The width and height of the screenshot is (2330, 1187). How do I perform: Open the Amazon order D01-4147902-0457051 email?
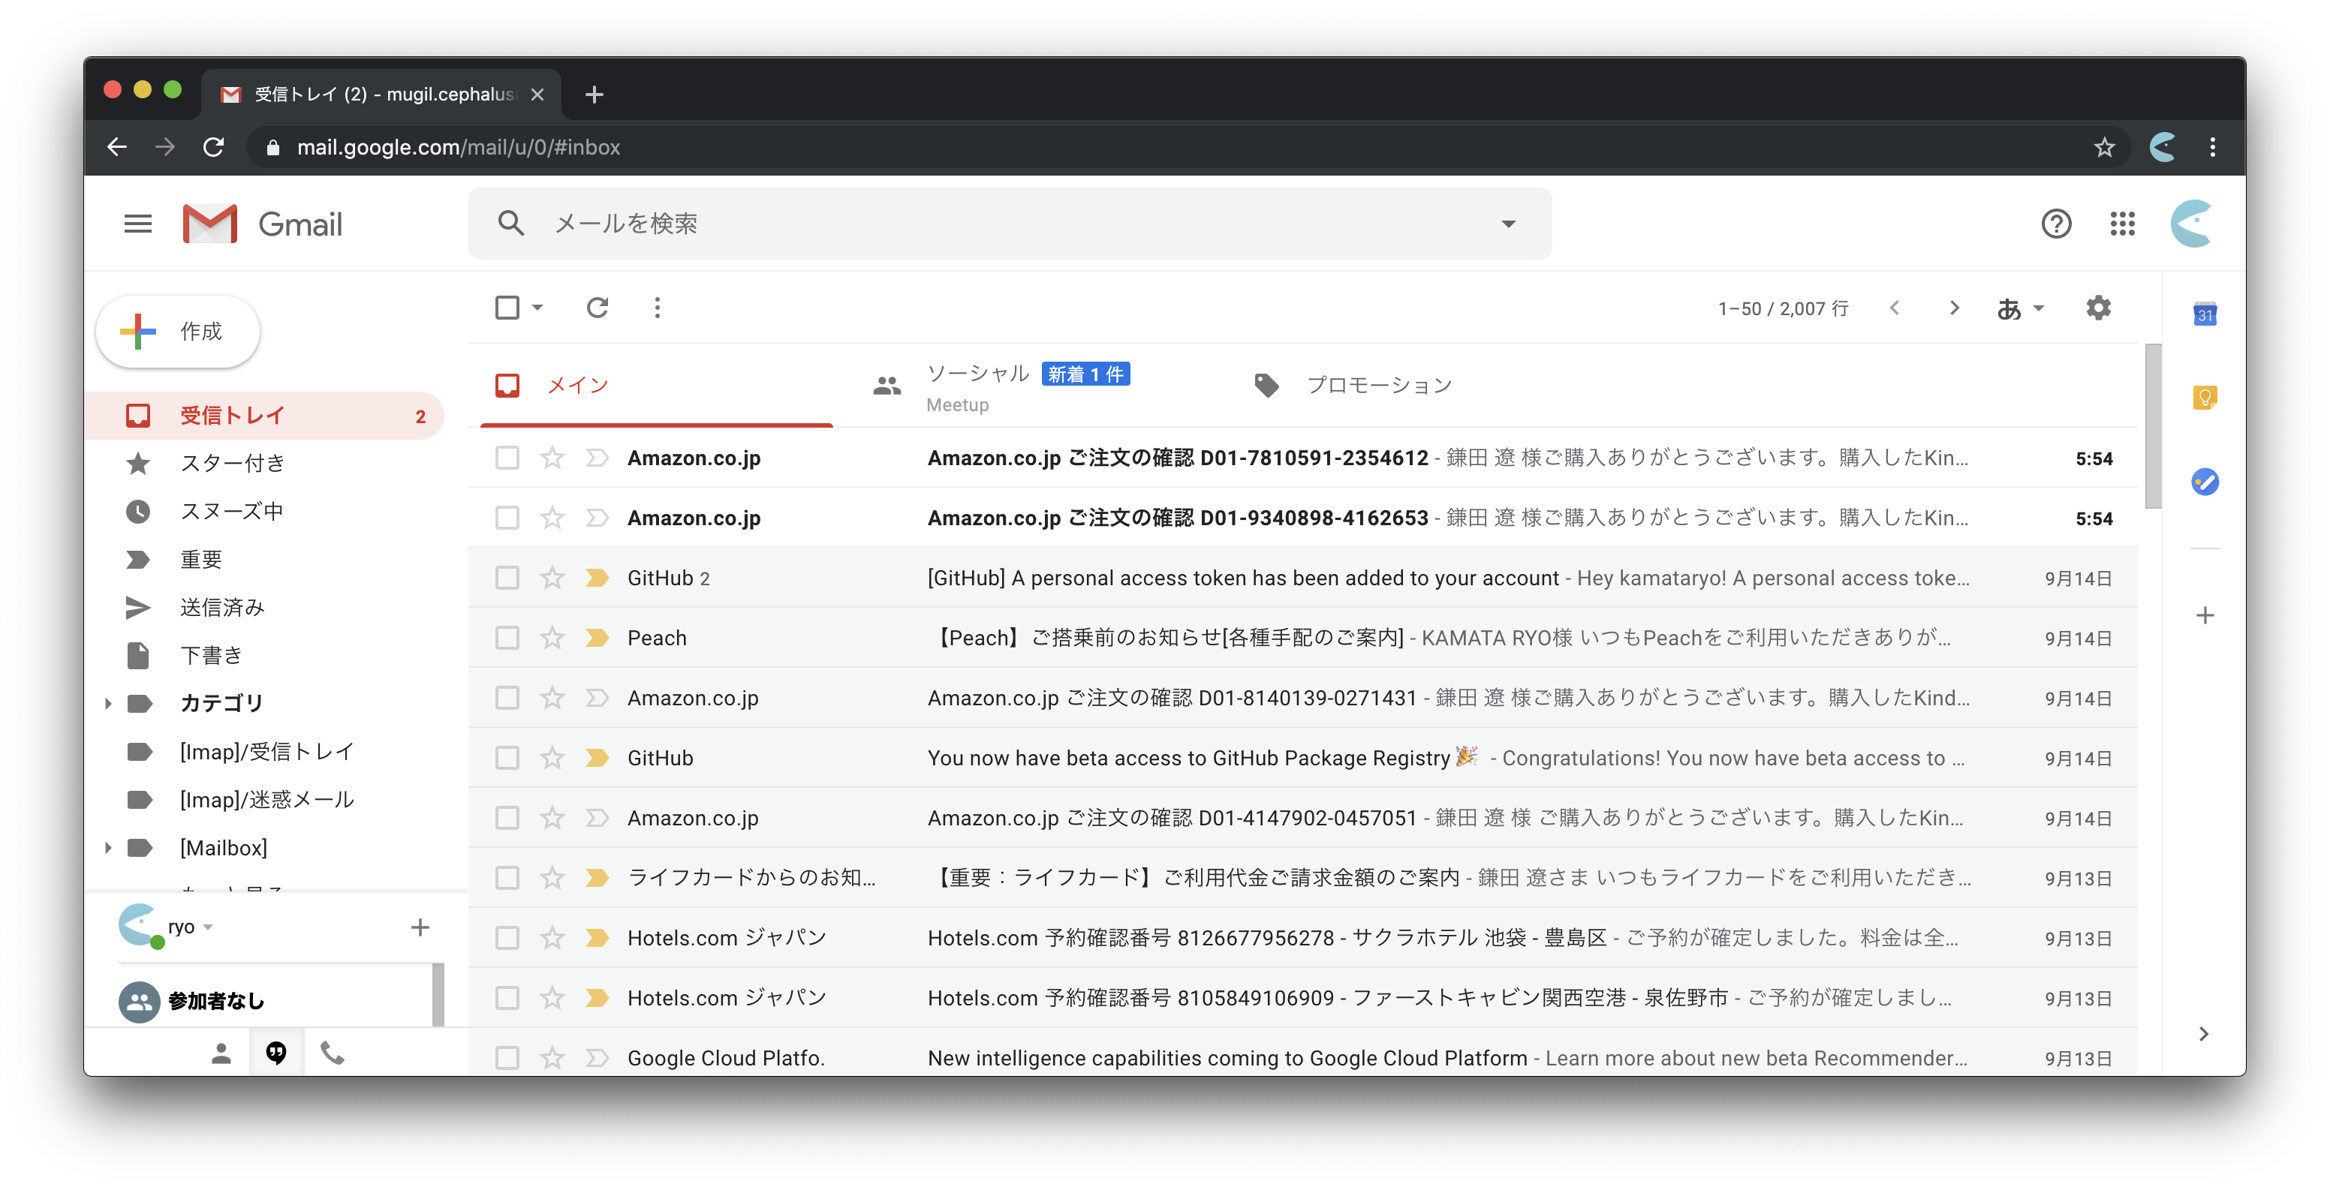(x=1302, y=818)
